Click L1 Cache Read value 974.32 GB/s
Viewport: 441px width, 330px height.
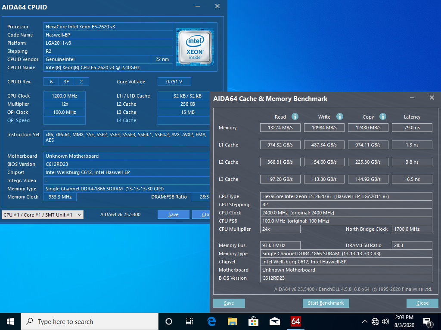click(x=280, y=145)
